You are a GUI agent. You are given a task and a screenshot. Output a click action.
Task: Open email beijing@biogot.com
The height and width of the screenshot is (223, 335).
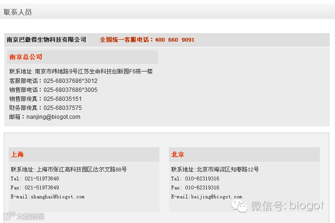pyautogui.click(x=217, y=196)
